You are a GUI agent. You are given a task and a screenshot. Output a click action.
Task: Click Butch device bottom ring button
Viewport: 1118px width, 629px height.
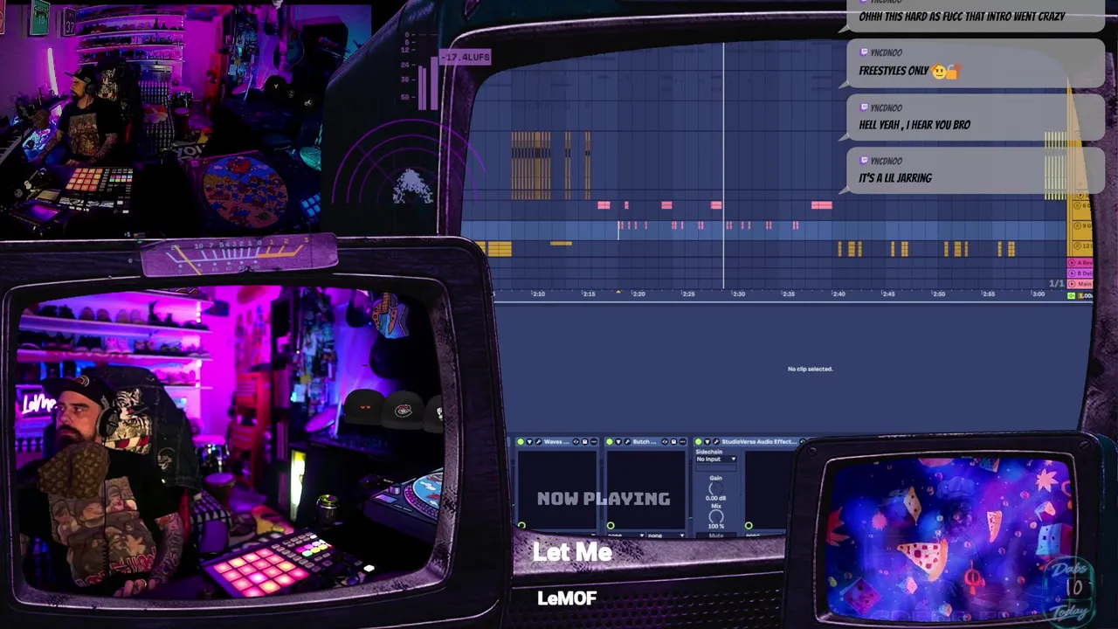pyautogui.click(x=611, y=526)
